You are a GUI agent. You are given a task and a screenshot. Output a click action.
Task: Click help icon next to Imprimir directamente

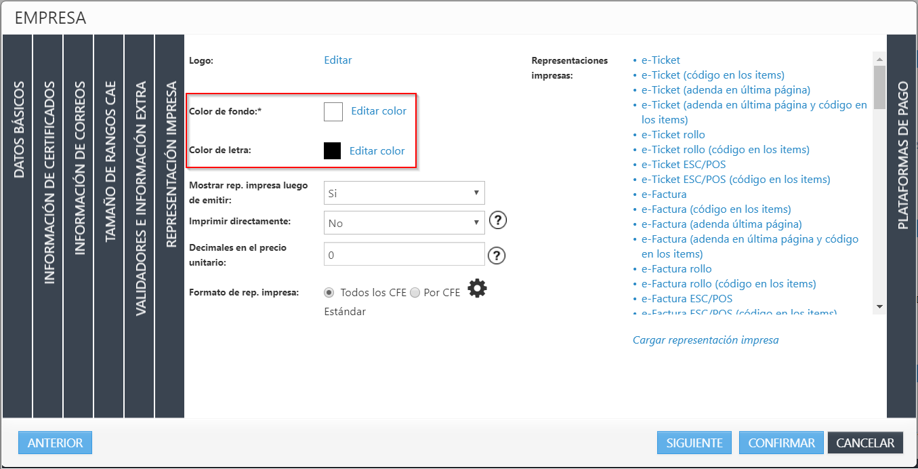(x=498, y=221)
